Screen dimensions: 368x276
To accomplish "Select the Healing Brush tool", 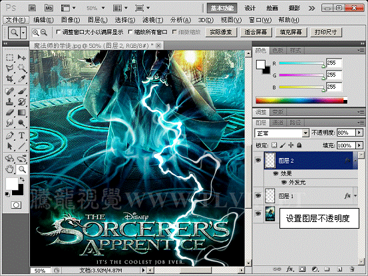I will click(x=9, y=91).
